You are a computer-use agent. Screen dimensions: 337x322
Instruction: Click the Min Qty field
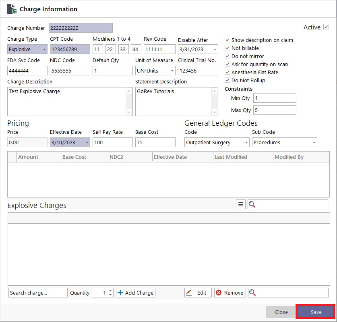(x=275, y=98)
